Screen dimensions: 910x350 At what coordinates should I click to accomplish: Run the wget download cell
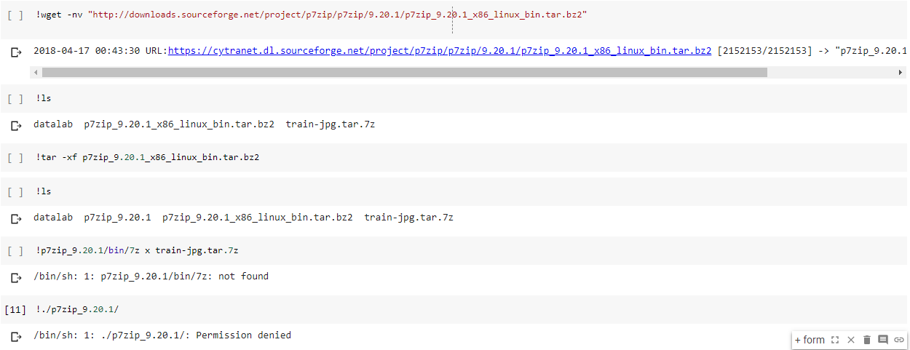[x=15, y=15]
